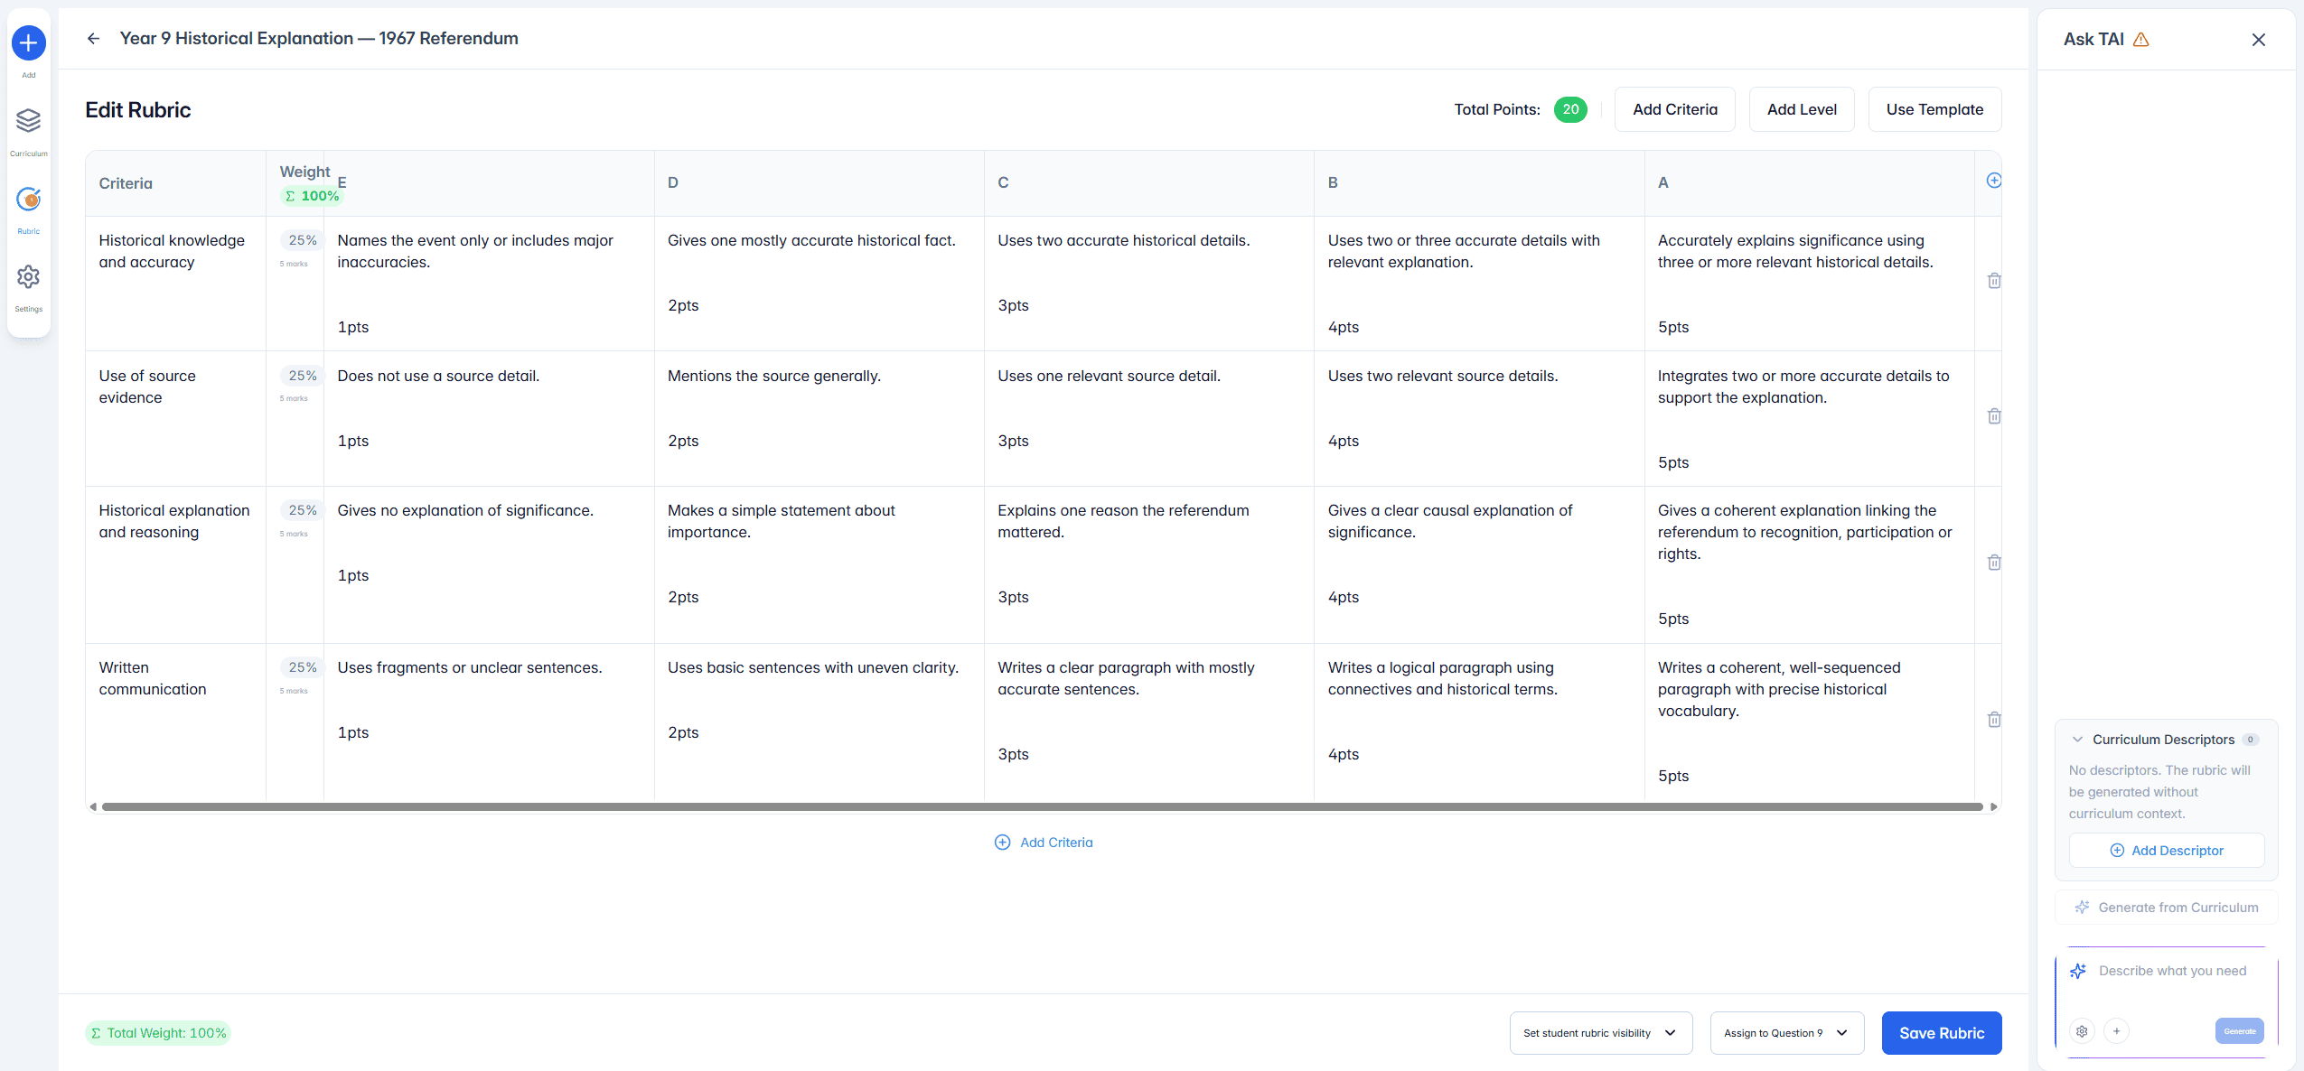This screenshot has width=2304, height=1071.
Task: Click the add level plus icon in table header
Action: pos(1994,181)
